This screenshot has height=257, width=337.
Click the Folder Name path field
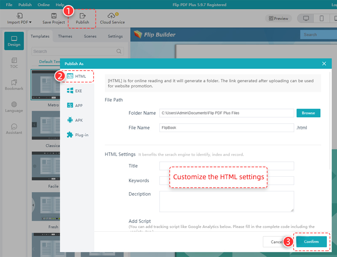coord(227,113)
